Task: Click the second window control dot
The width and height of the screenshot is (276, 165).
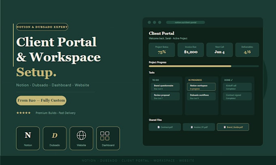Action: 154,22
